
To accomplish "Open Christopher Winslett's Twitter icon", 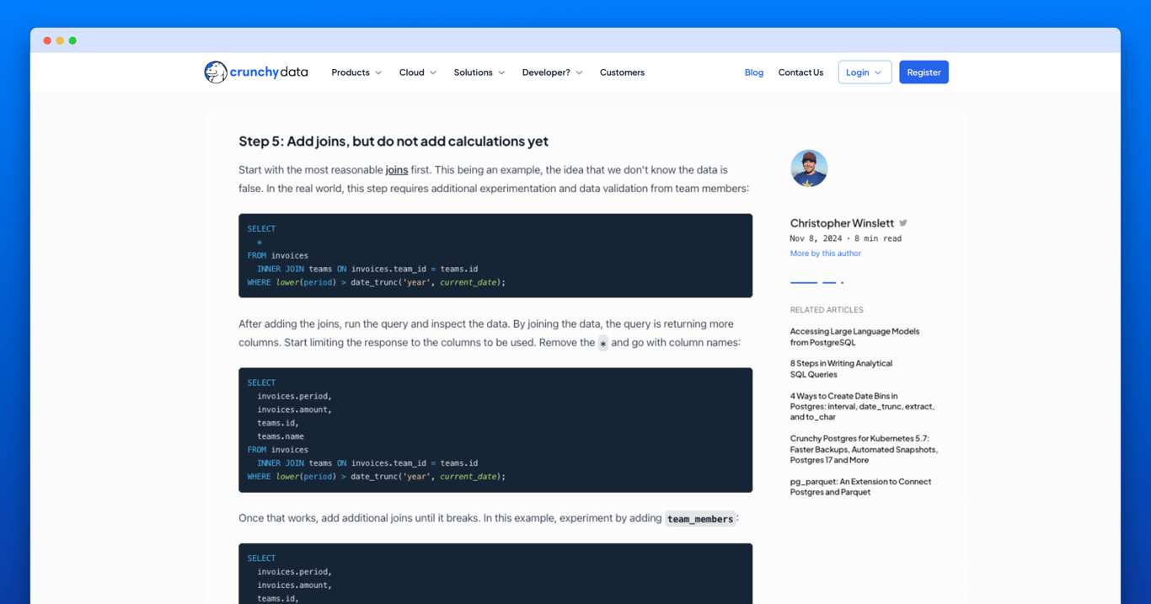I will pos(903,223).
